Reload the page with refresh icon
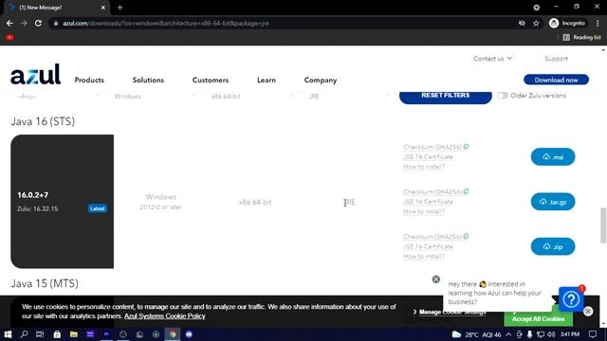 [38, 23]
